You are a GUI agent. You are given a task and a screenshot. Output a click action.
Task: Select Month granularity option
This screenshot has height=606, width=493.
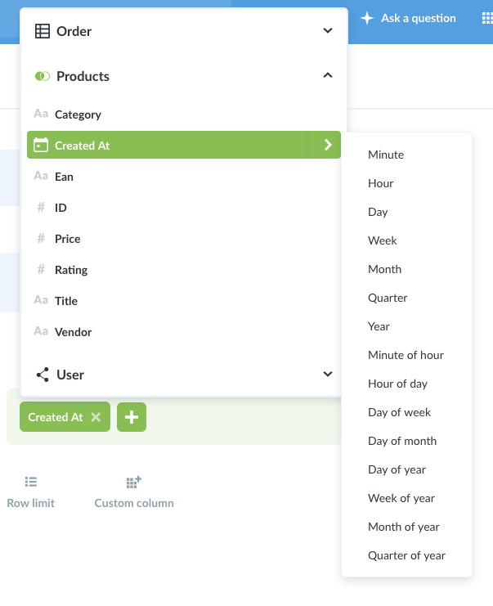pos(384,269)
